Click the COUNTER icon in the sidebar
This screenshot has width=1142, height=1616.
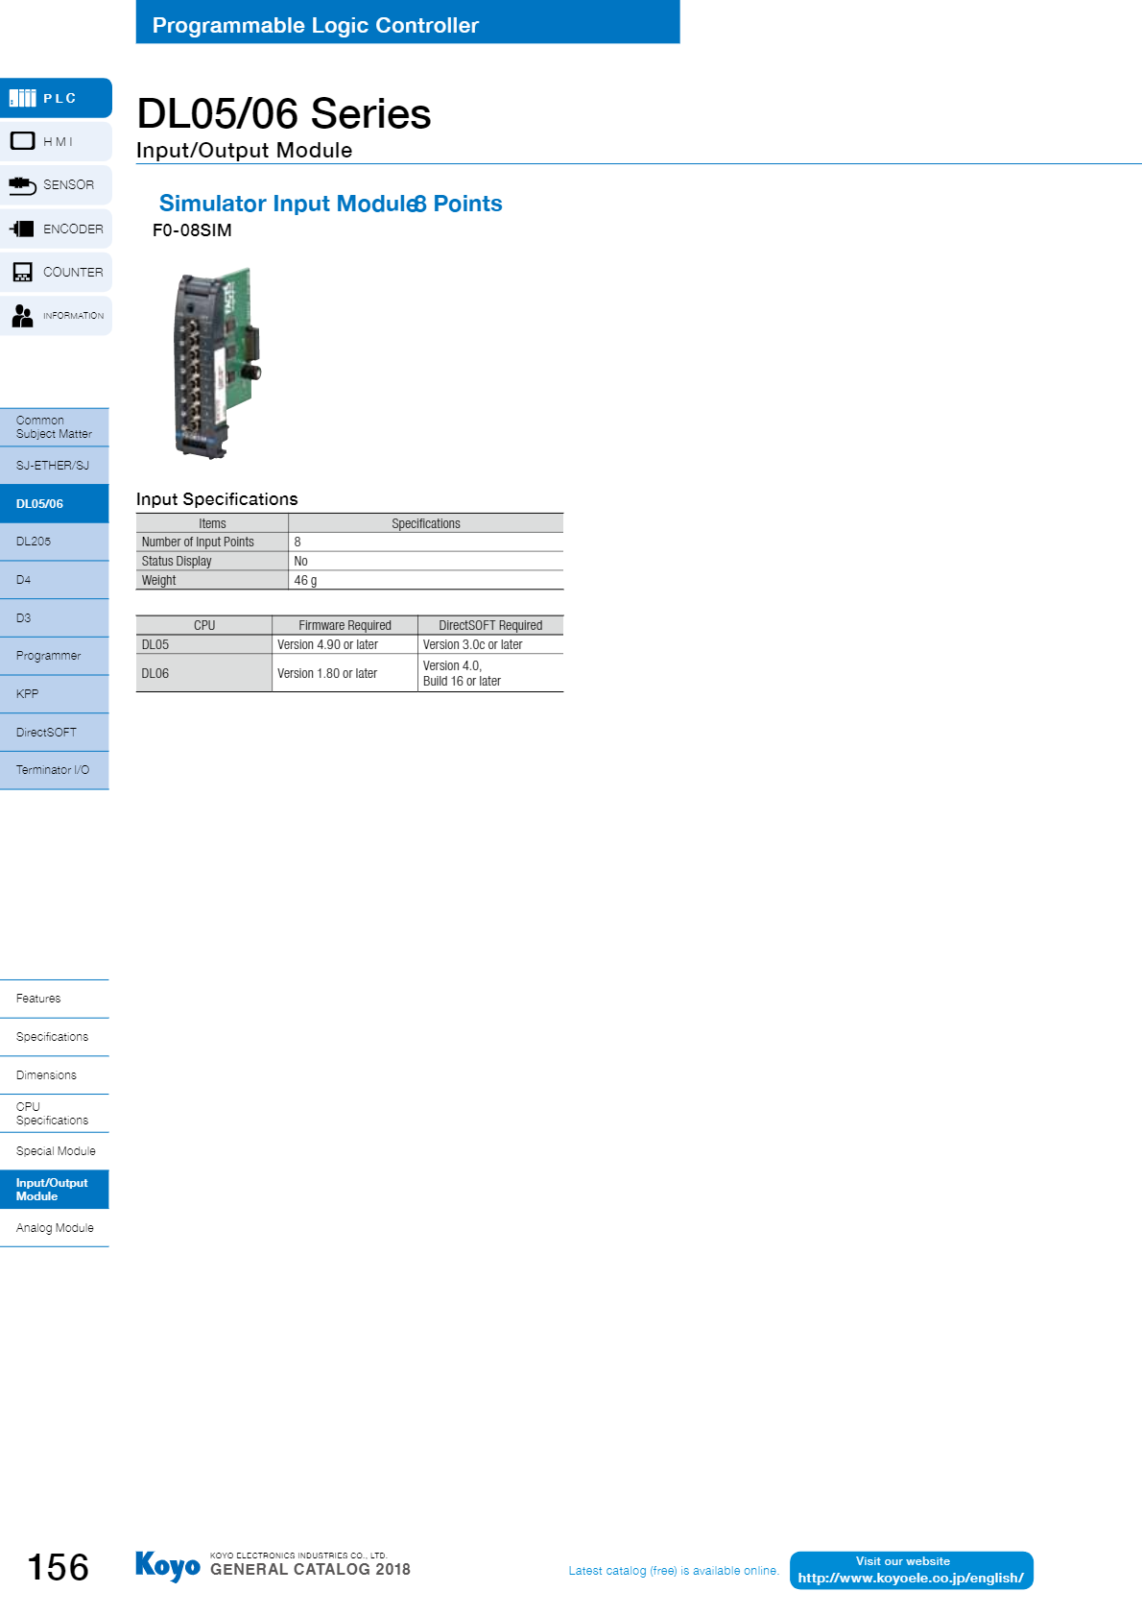22,272
